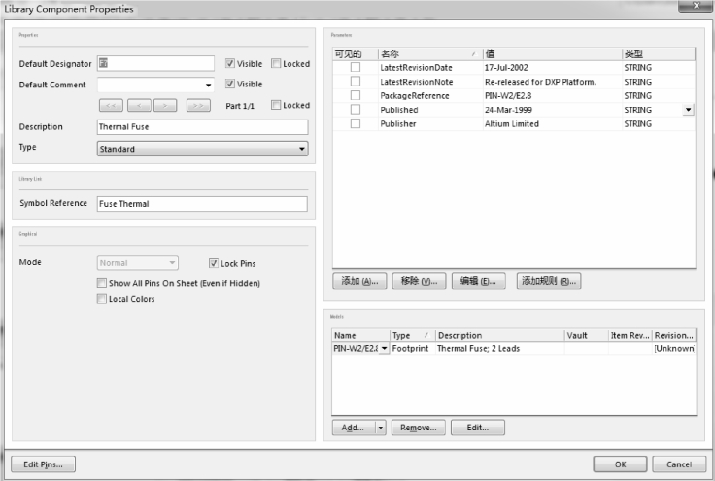Image resolution: width=715 pixels, height=481 pixels.
Task: Sort parameters by 类型 column header
Action: coord(659,54)
